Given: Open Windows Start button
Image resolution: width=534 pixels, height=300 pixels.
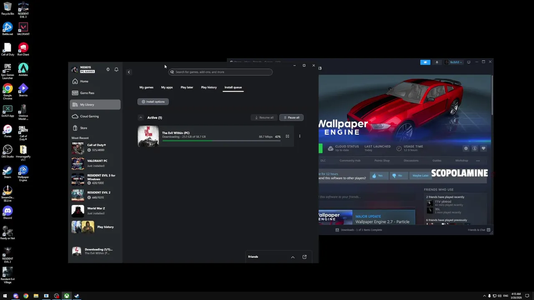Looking at the screenshot, I should [5, 296].
